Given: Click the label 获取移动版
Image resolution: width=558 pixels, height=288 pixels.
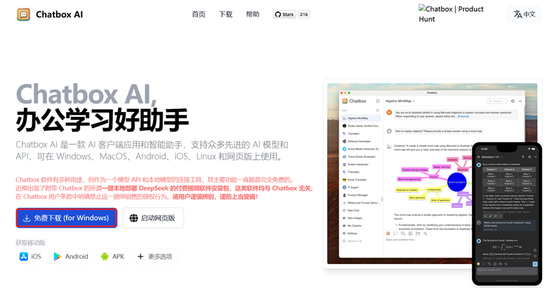Looking at the screenshot, I should tap(30, 243).
